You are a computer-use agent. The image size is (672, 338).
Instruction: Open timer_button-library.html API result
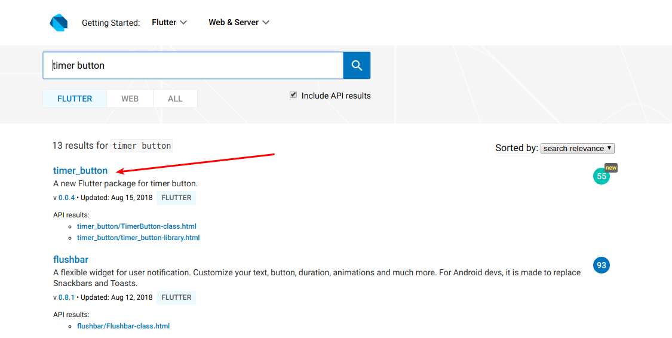[138, 238]
